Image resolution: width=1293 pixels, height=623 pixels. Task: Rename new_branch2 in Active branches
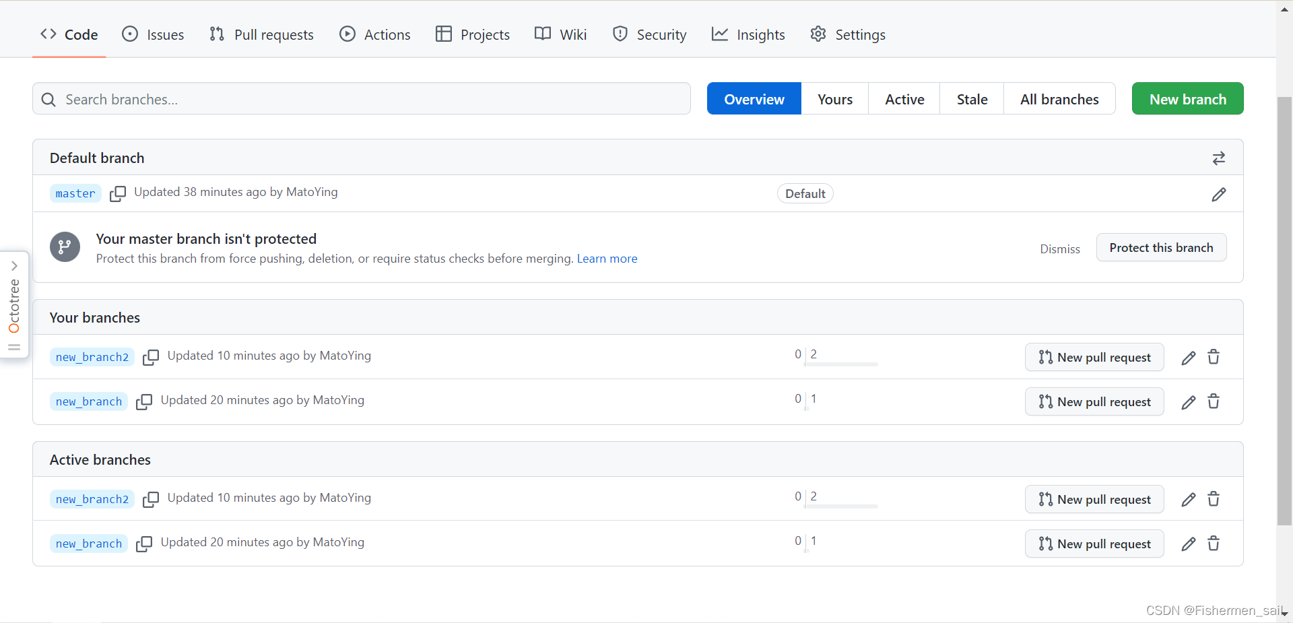pos(1189,500)
